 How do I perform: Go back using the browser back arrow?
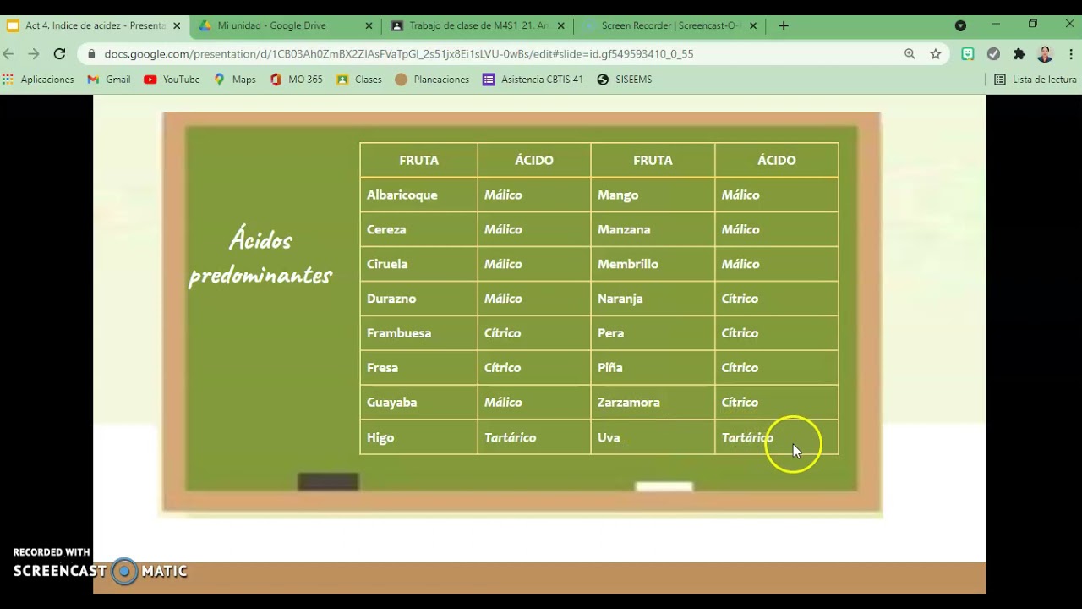point(8,53)
